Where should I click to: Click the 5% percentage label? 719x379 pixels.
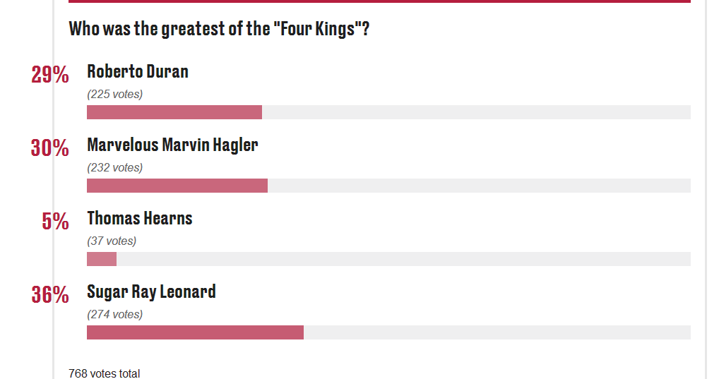tap(56, 222)
